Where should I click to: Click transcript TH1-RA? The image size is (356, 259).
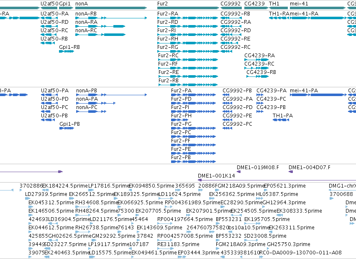coord(279,18)
